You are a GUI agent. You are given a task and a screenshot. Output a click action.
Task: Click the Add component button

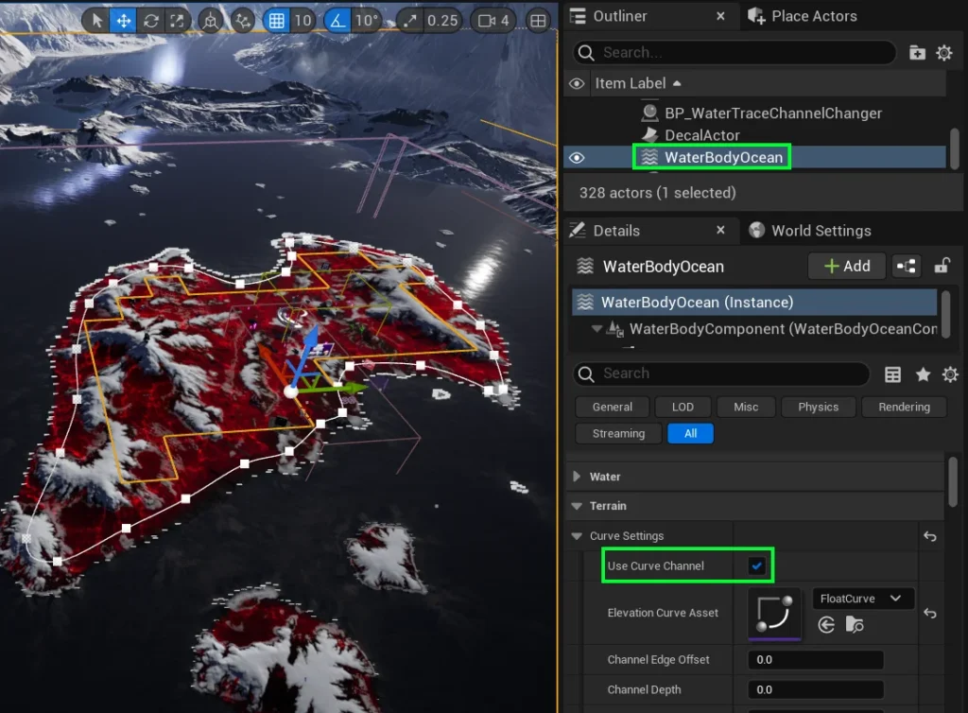846,267
